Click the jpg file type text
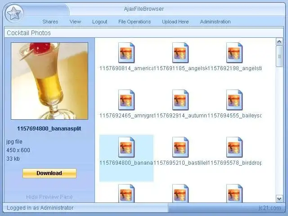Screen dimensions: 288x216 point(14,142)
